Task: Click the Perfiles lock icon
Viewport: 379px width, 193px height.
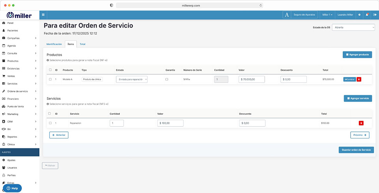Action: point(4,175)
